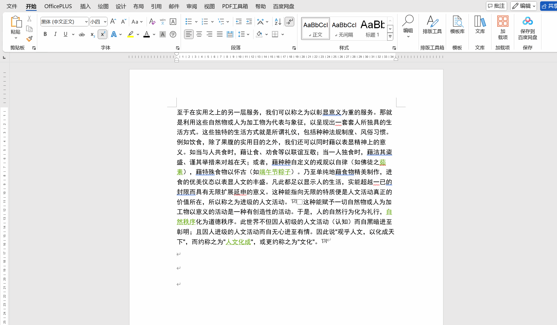Click the 端午节粽子 hyperlink in text

(x=275, y=172)
